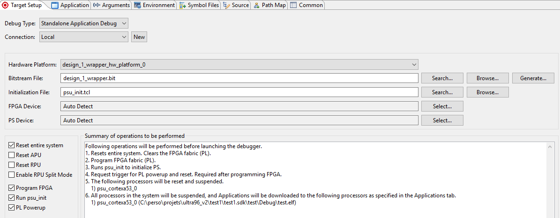Click the Bitstream File input field
560x218 pixels.
click(239, 78)
